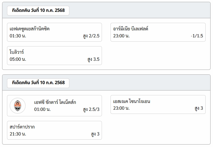This screenshot has height=147, width=213.
Task: Click the topmost ทีเด็ดภคิน 10 ก.ค. 2568 header badge
Action: pos(38,11)
